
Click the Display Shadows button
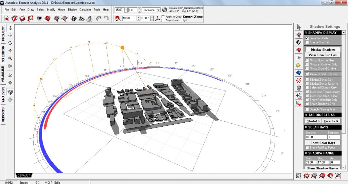[x=323, y=49]
